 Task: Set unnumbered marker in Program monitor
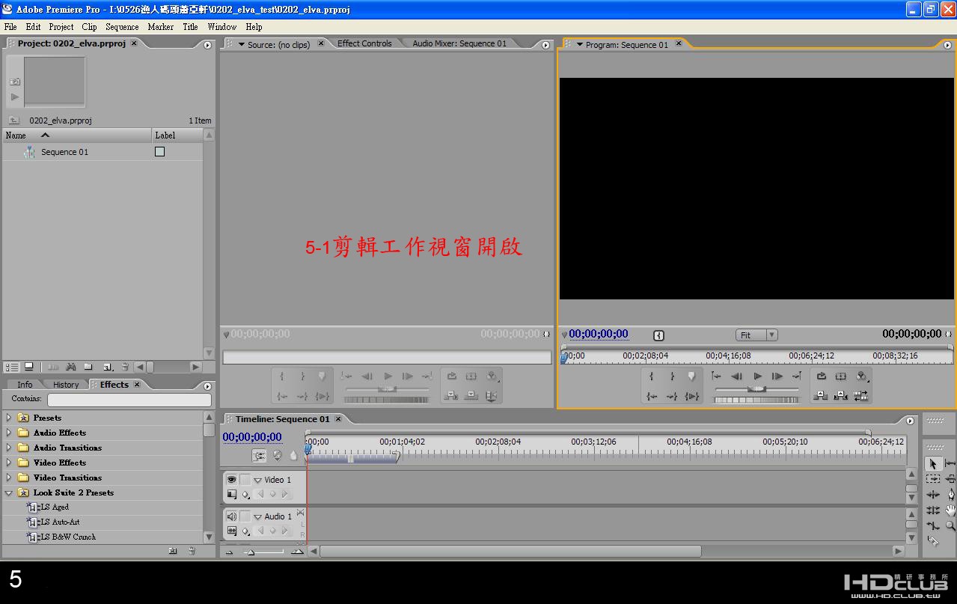click(x=691, y=376)
